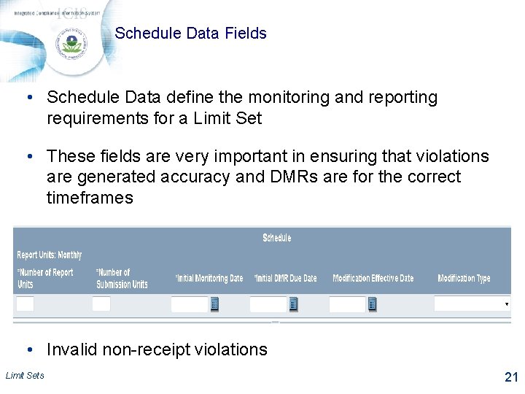
Task: Focus the Modification Effective Date text box
Action: pos(346,304)
